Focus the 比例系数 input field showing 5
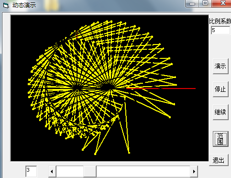This screenshot has width=231, height=178. coord(220,30)
